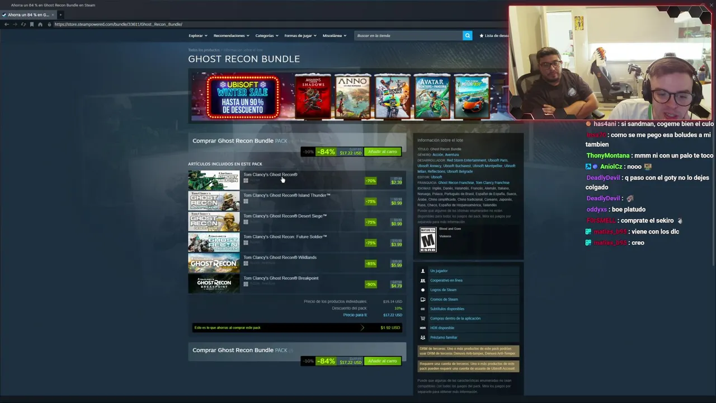Screen dimensions: 716x403
Task: Open the Ghost Recon Franchise link
Action: pyautogui.click(x=456, y=182)
